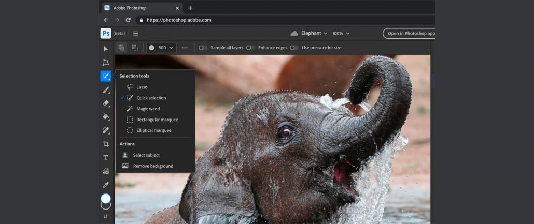This screenshot has width=534, height=224.
Task: Switch to the Adobe Photoshop browser tab
Action: click(142, 8)
